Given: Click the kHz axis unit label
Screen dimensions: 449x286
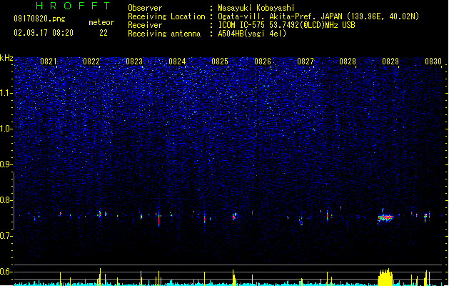Looking at the screenshot, I should click(x=6, y=58).
